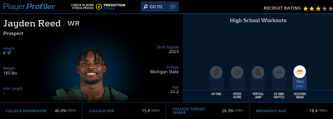Open Check Player Stock Prices link
333x119 pixels.
(x=83, y=7)
